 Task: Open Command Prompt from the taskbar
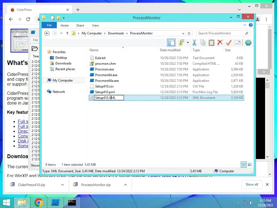(72, 203)
